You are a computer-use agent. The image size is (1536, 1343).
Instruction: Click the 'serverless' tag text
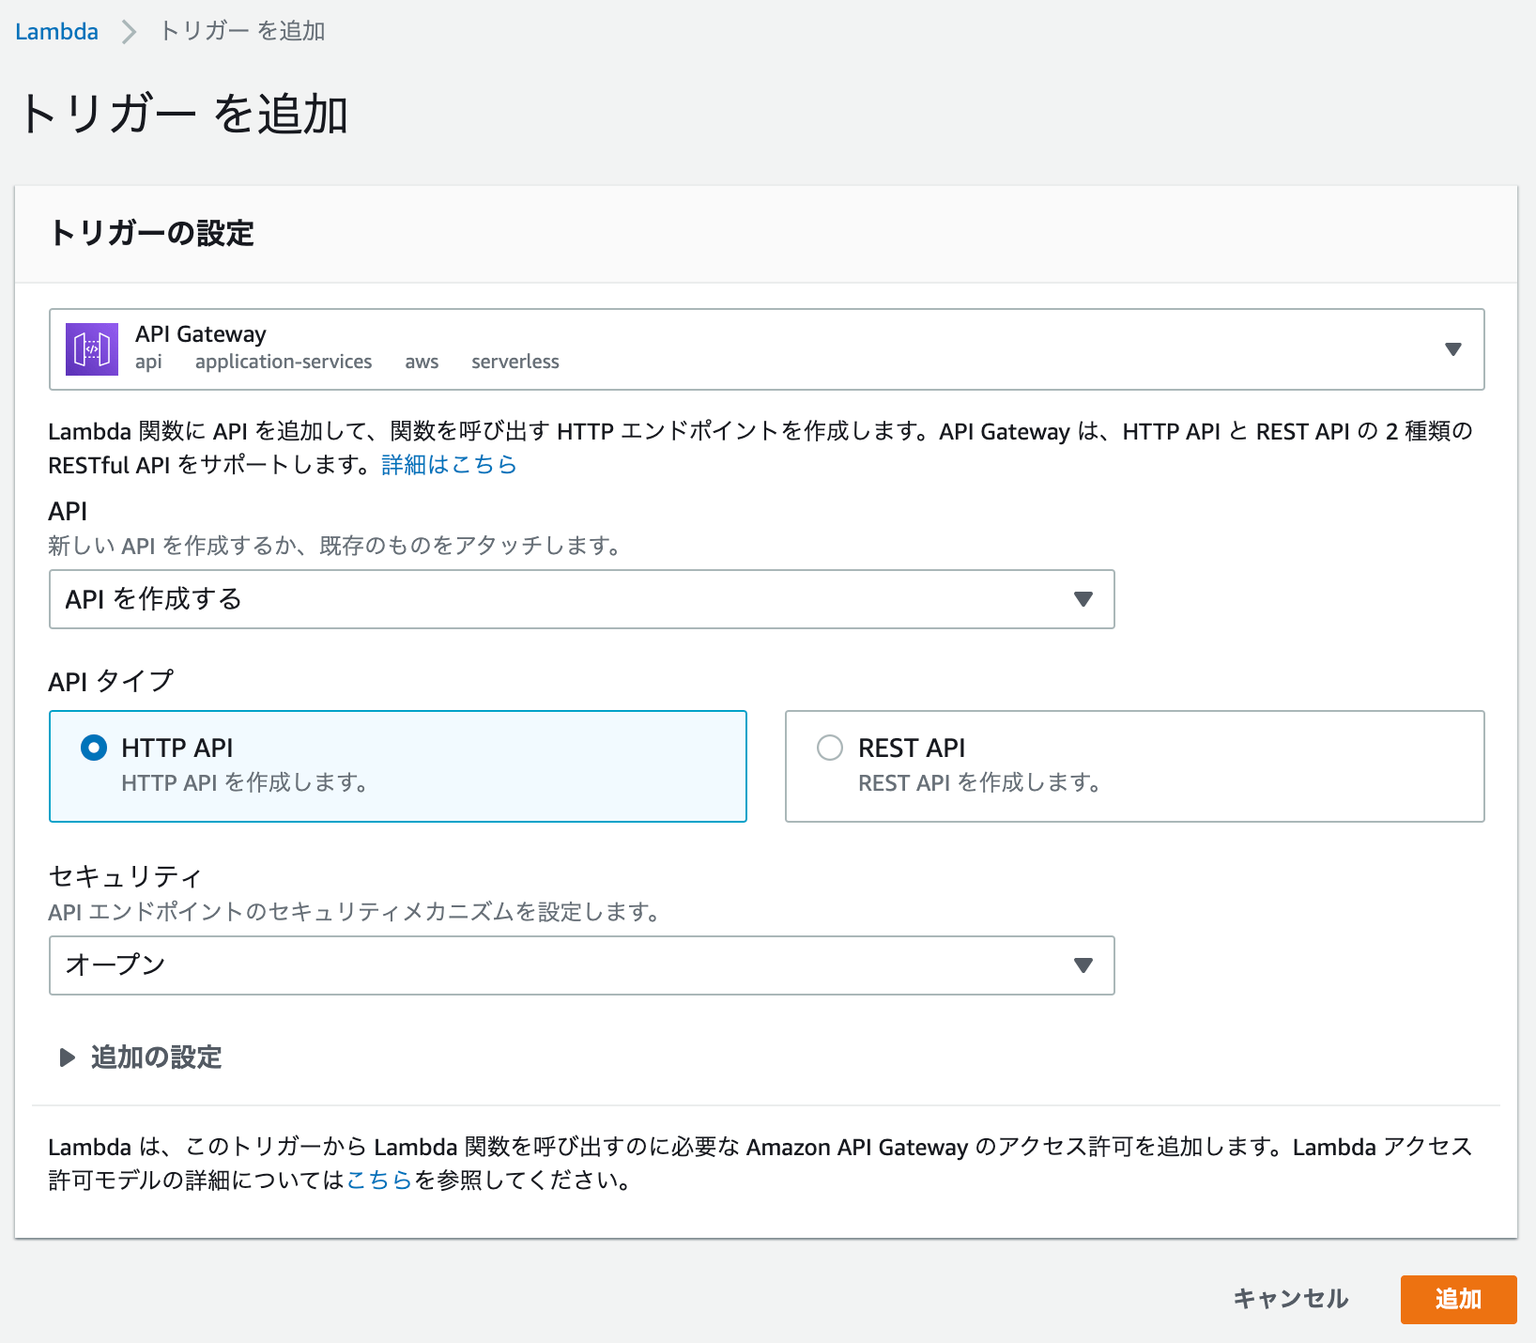click(515, 362)
